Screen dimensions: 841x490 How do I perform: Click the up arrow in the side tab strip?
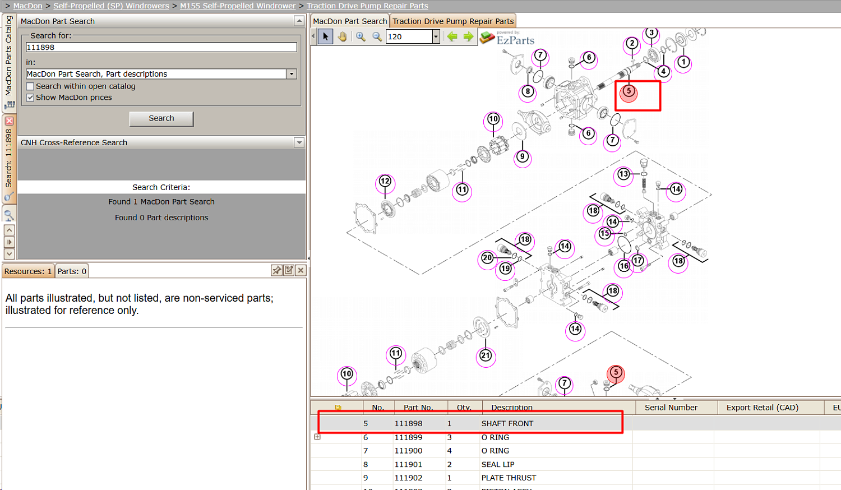9,230
